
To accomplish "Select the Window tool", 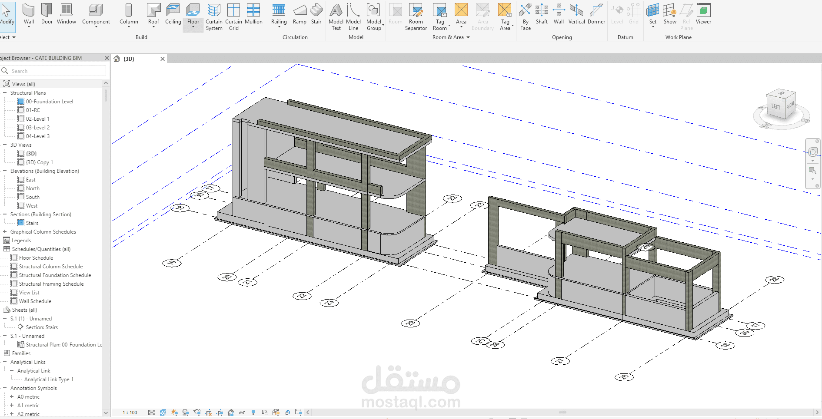I will pos(67,14).
